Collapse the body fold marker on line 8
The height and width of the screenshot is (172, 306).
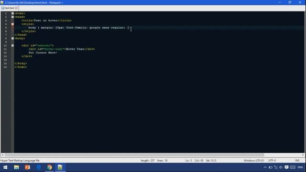(x=12, y=38)
